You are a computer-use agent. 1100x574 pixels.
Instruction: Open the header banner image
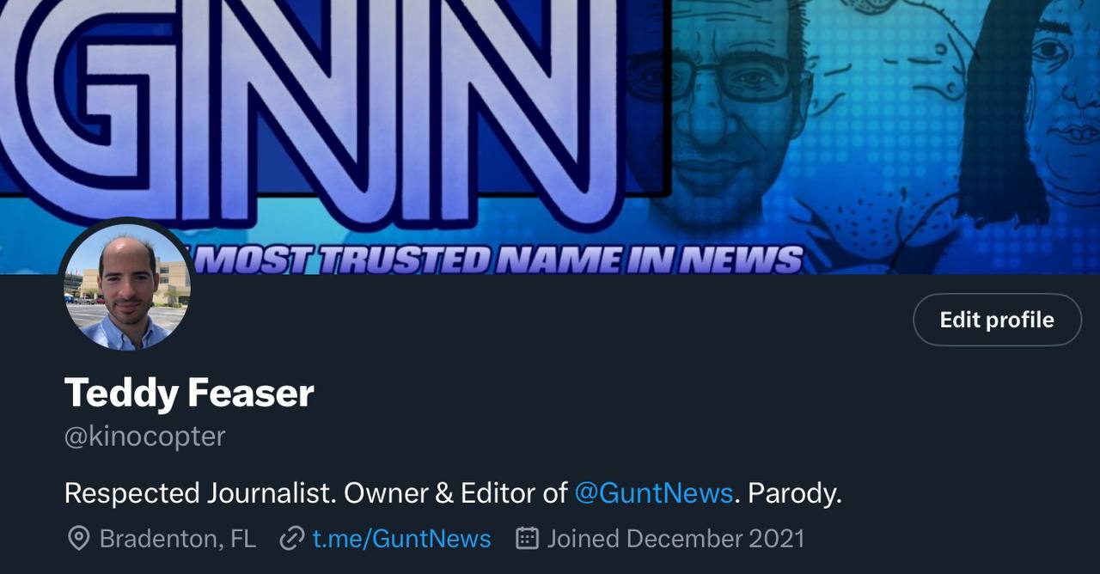tap(550, 137)
